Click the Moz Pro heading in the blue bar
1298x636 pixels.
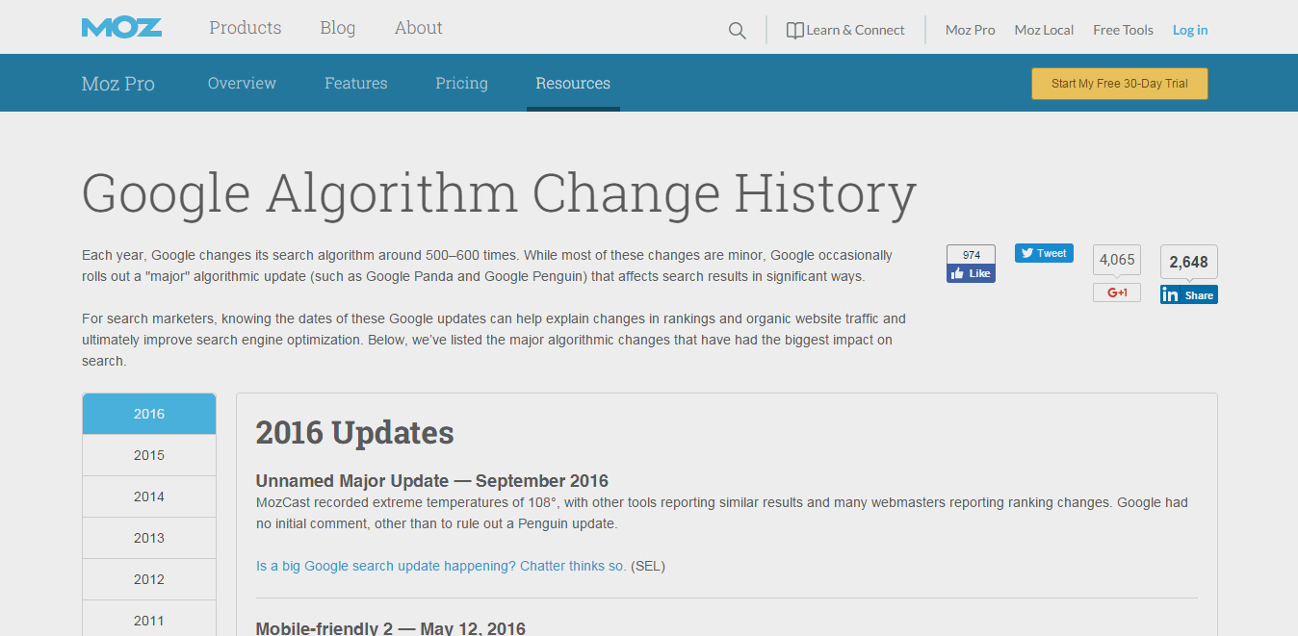pos(118,84)
